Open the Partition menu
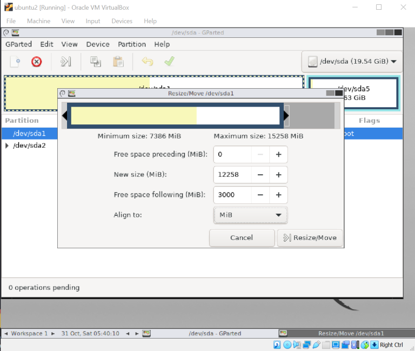 (x=132, y=44)
